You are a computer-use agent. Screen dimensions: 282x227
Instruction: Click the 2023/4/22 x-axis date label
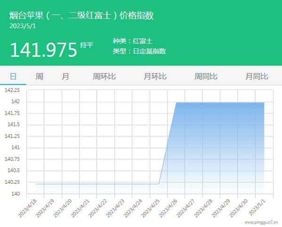point(97,208)
